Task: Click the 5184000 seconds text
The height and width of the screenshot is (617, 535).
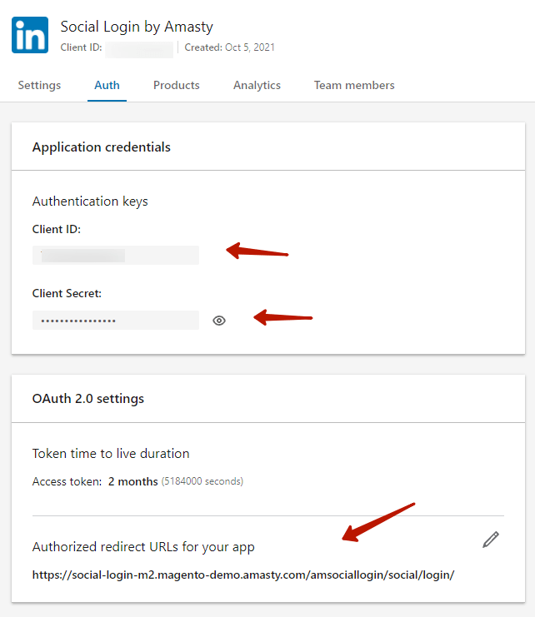Action: [202, 481]
